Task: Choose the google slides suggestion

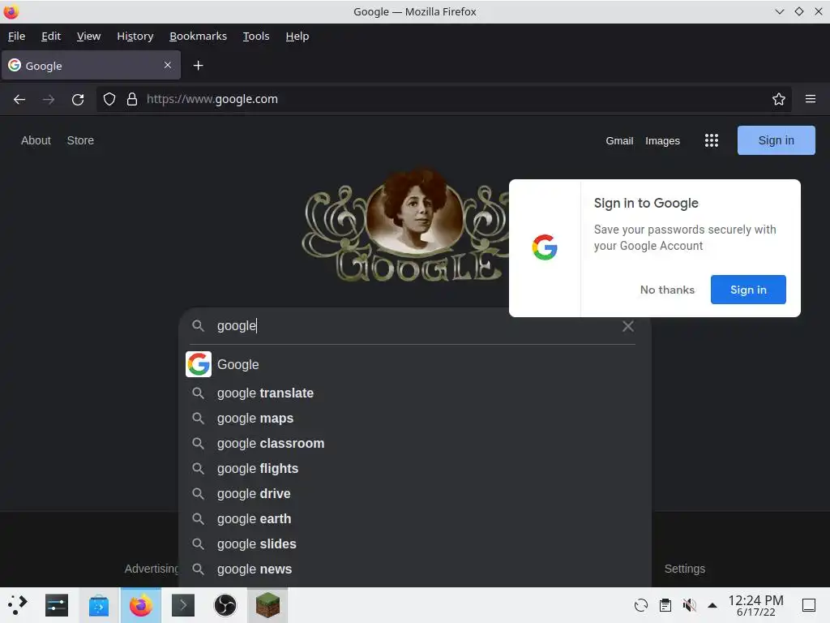Action: point(415,544)
